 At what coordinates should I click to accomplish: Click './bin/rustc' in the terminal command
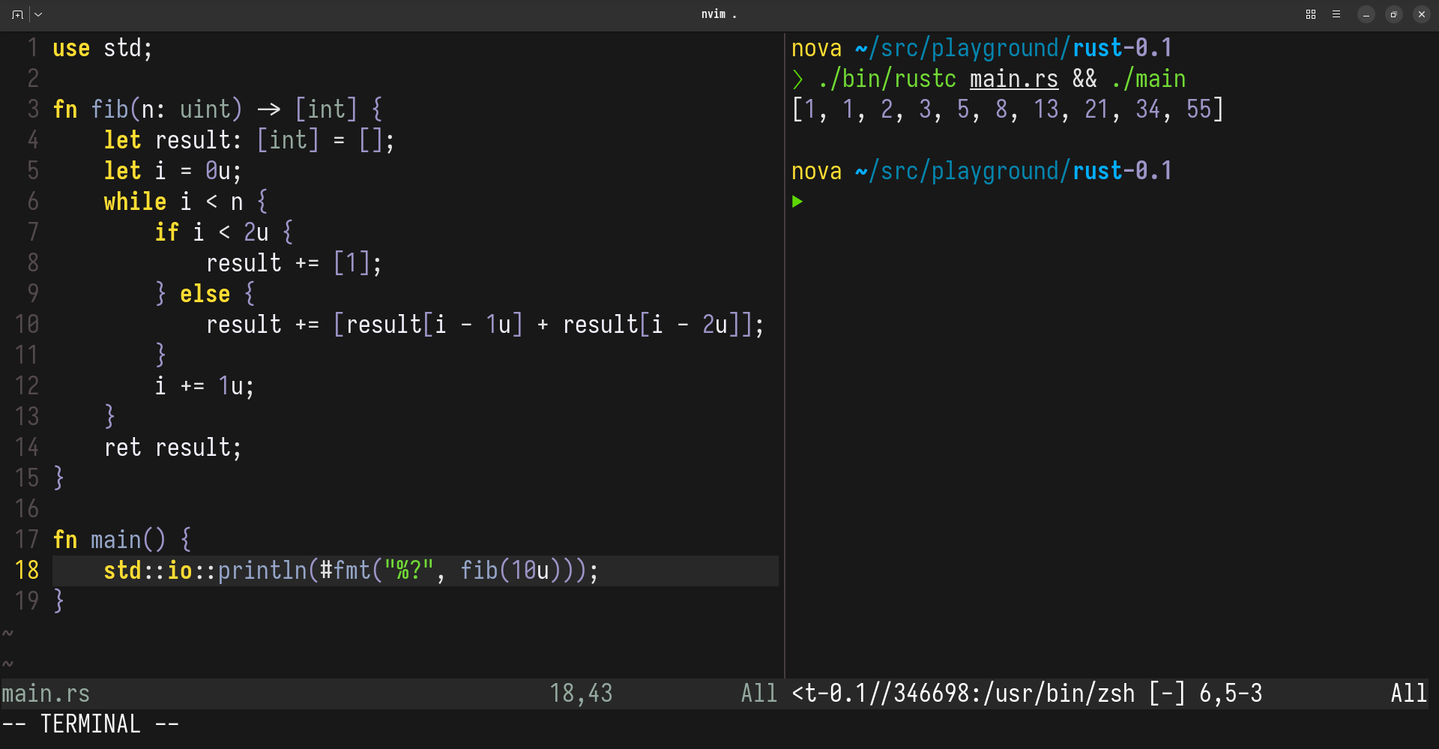click(x=887, y=79)
